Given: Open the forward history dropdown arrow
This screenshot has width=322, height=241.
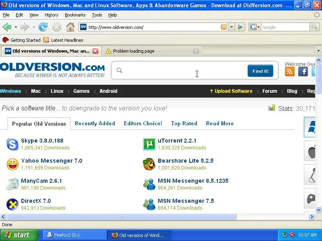Looking at the screenshot, I should (34, 27).
